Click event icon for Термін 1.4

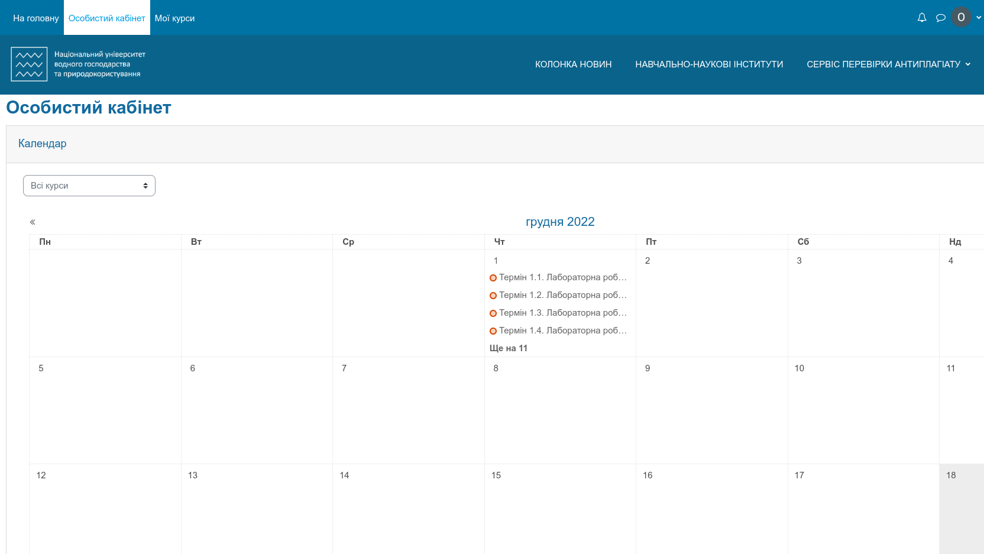(493, 331)
